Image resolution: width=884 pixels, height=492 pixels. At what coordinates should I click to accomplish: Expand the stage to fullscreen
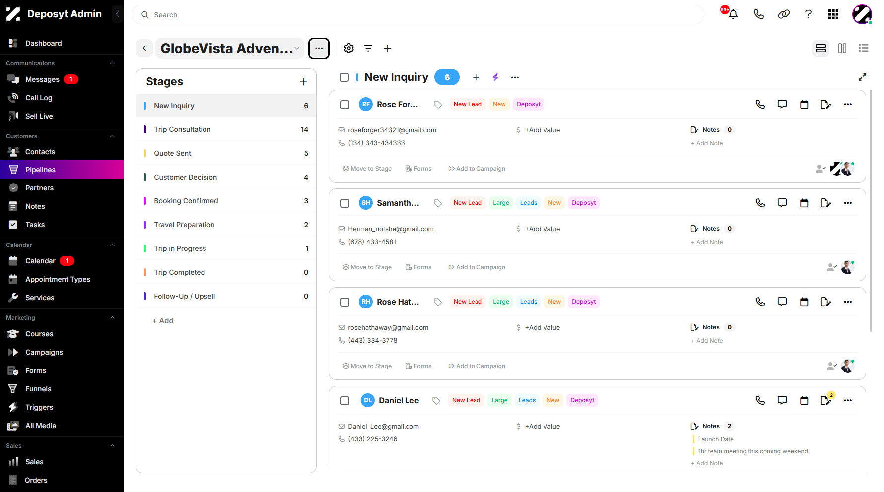pos(862,77)
